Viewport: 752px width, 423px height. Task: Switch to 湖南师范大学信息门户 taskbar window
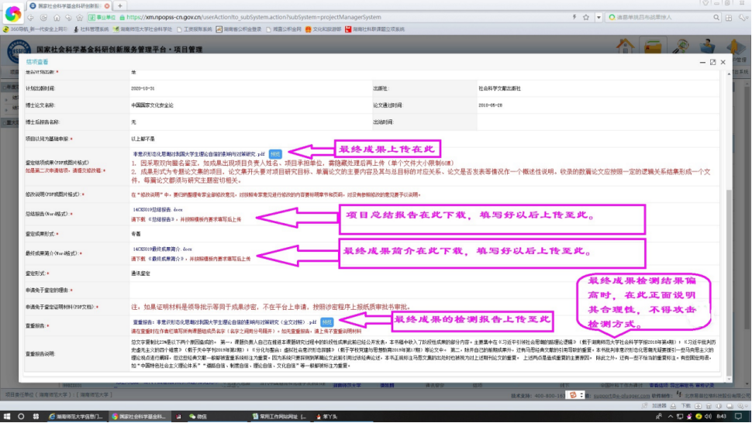[x=76, y=417]
